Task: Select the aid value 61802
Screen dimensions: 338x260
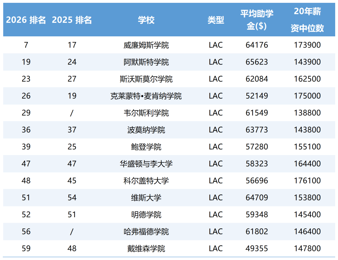Action: [257, 232]
